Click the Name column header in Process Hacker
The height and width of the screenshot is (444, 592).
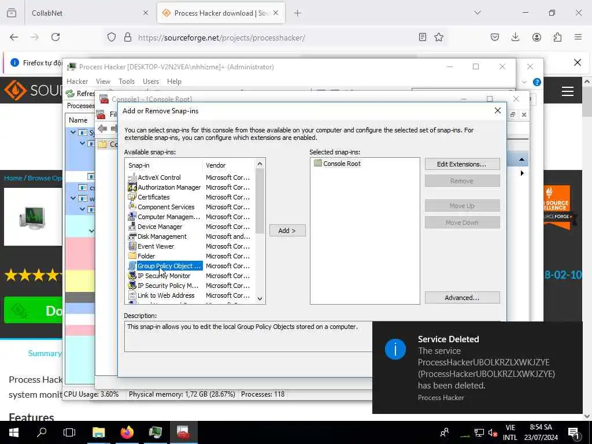click(x=78, y=120)
